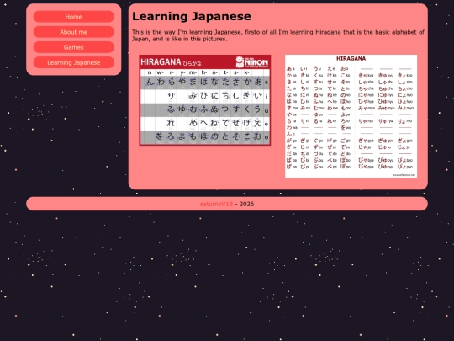
Task: Click the Nihon logo on the red chart
Action: point(251,62)
